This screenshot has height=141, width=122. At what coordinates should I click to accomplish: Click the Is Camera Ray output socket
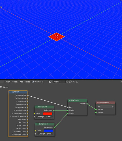[x=28, y=95]
